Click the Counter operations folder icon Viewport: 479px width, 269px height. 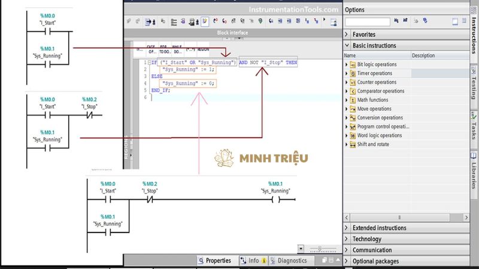(x=353, y=82)
